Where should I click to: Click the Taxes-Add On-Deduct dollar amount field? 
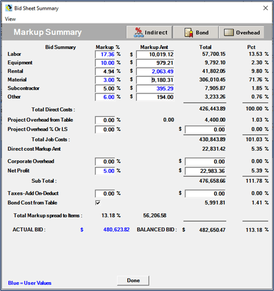click(205, 194)
